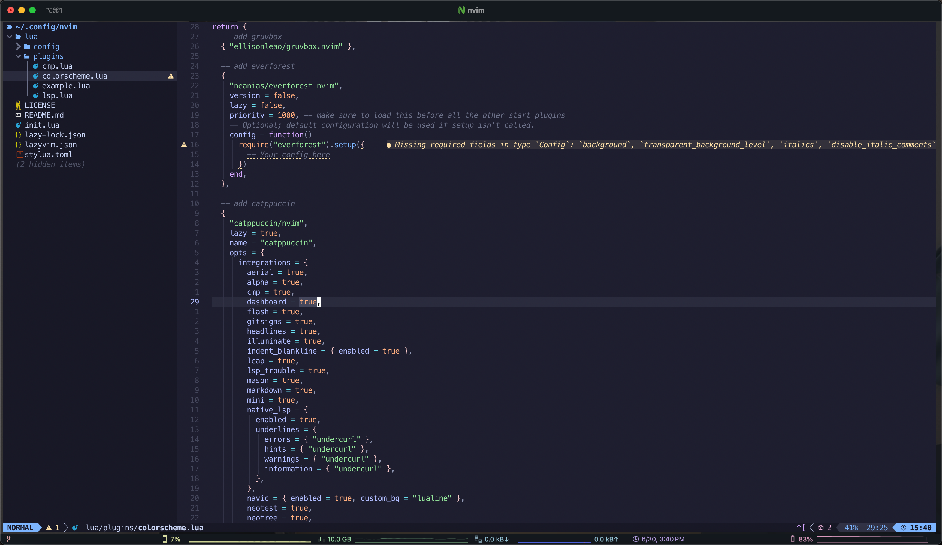Click the CPU usage icon beside 7%
Image resolution: width=942 pixels, height=545 pixels.
(x=164, y=539)
